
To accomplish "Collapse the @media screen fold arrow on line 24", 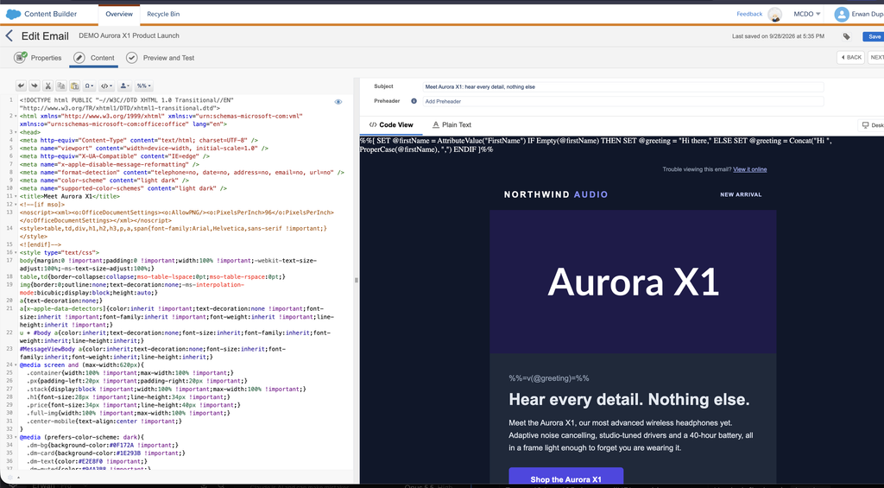I will (x=16, y=365).
